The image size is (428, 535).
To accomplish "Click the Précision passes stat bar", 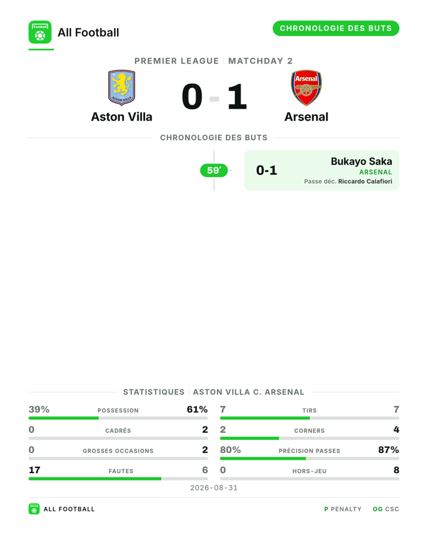I will click(x=310, y=458).
